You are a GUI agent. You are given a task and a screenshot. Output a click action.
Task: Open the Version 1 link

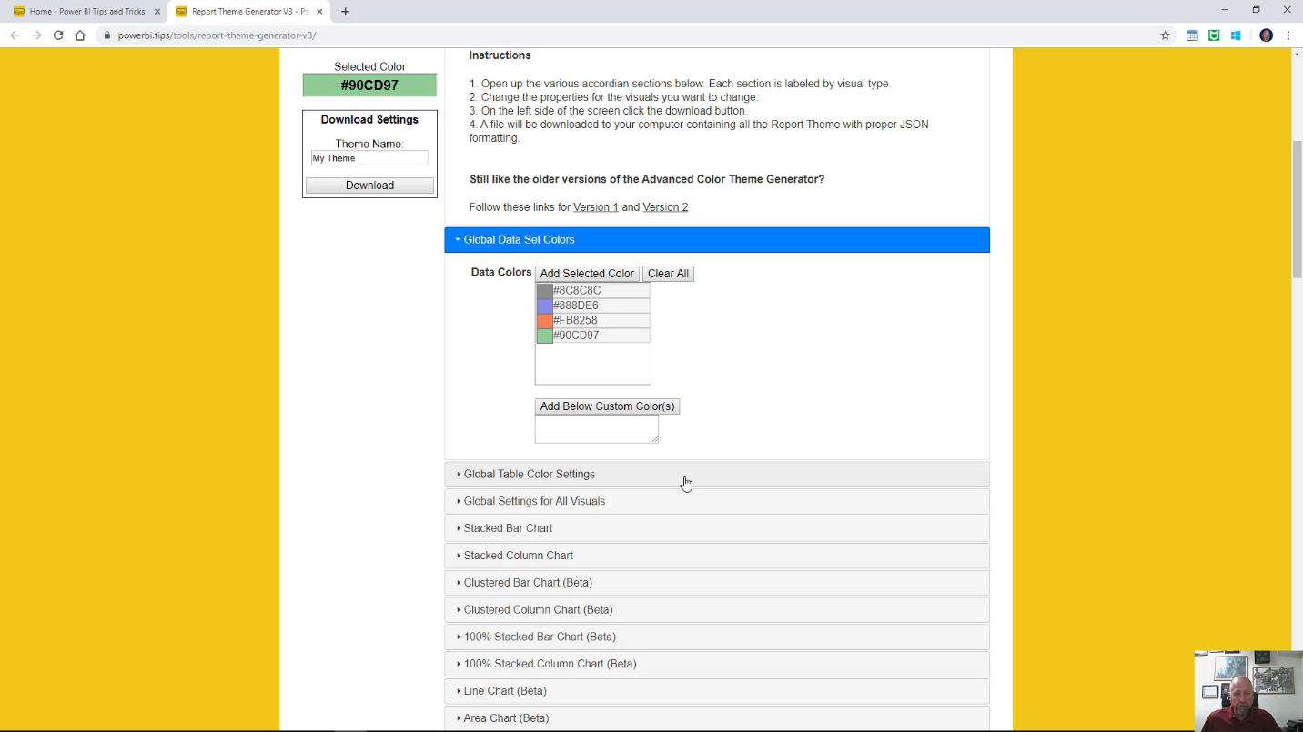596,207
